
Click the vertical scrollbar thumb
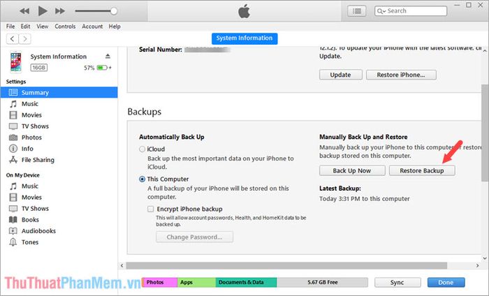[485, 133]
